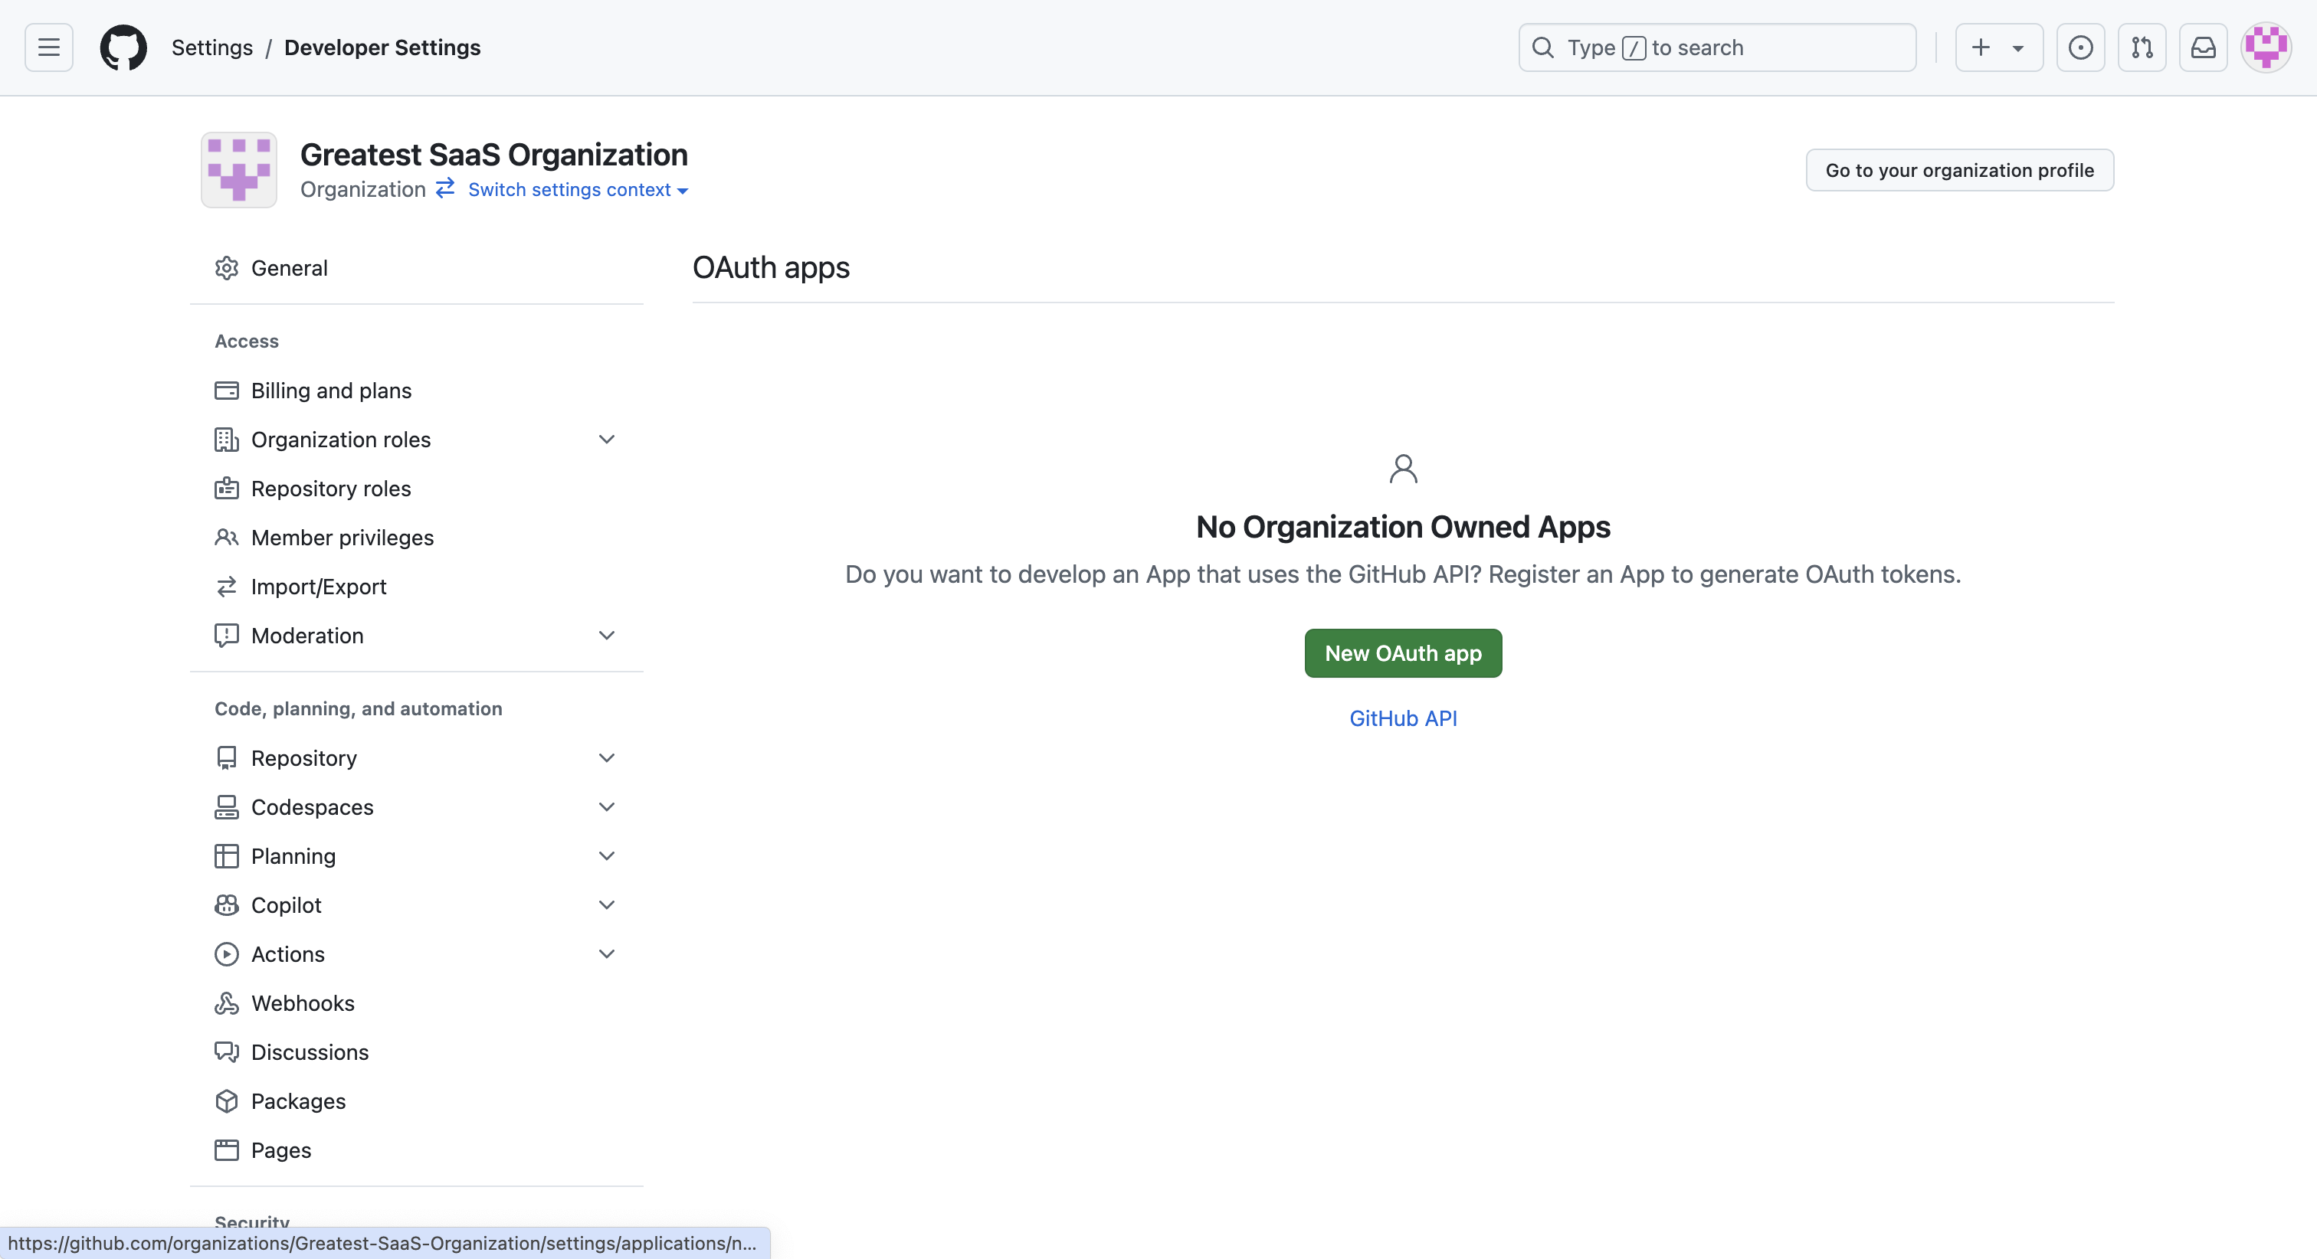Click the New OAuth app button
This screenshot has height=1259, width=2317.
pos(1402,654)
